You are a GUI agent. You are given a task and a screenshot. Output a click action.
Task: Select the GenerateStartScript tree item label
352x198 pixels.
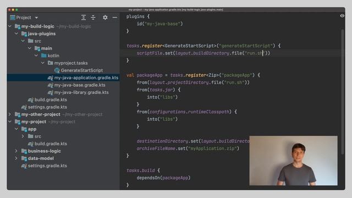[x=82, y=70]
